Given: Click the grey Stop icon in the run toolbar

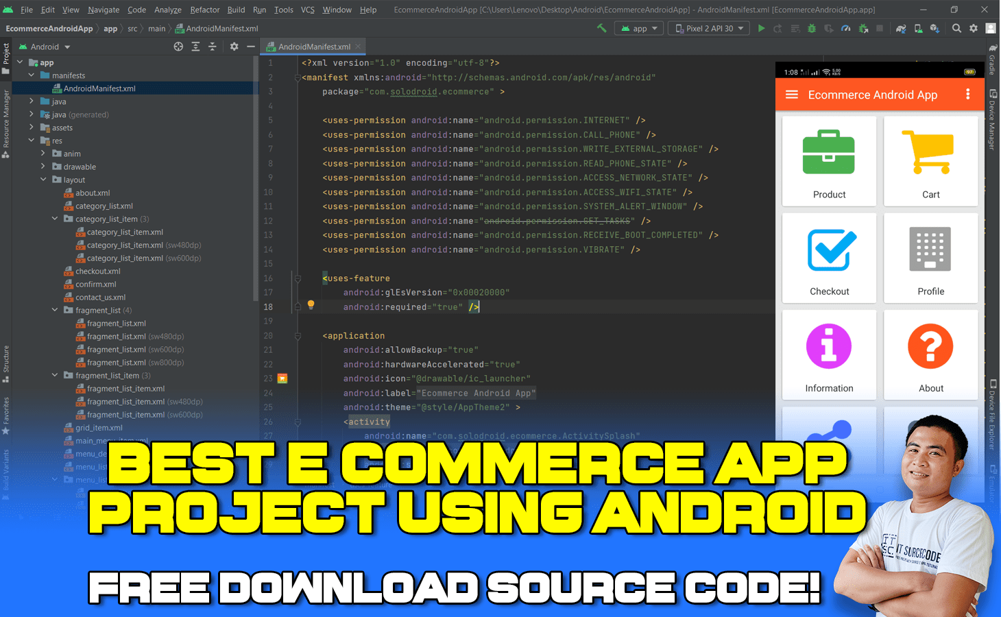Looking at the screenshot, I should (x=880, y=28).
